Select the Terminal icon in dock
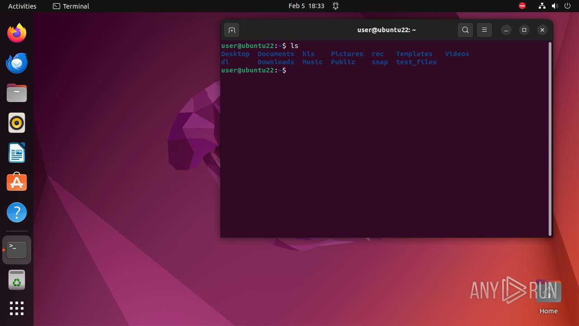The width and height of the screenshot is (579, 326). [17, 250]
